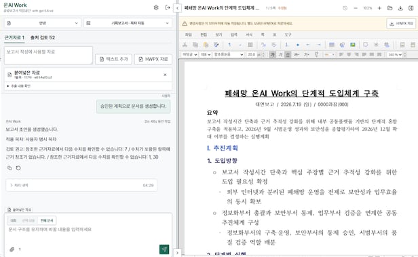Copy the assistant response using copy icon
The width and height of the screenshot is (418, 257).
point(9,168)
